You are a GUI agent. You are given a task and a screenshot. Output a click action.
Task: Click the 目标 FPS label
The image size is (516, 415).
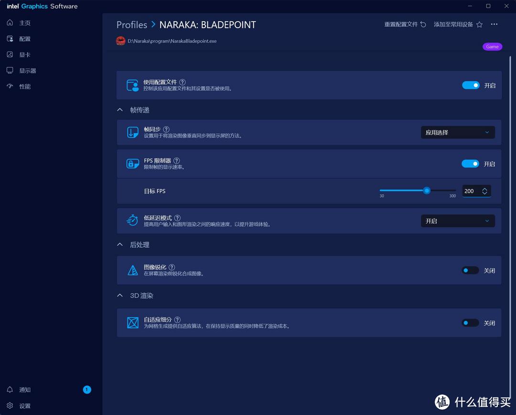155,191
